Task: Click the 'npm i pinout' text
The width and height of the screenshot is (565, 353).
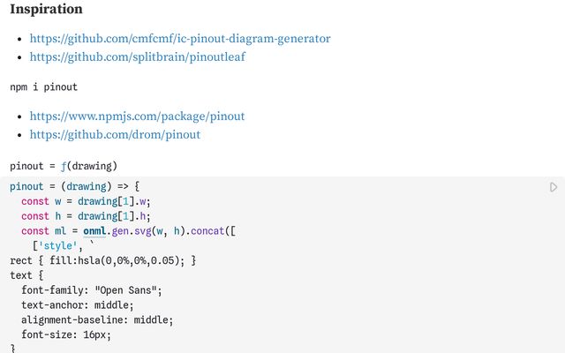Action: click(44, 87)
